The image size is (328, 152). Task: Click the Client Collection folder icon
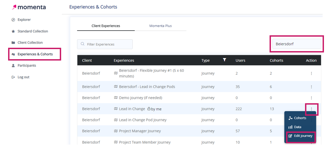(x=13, y=43)
